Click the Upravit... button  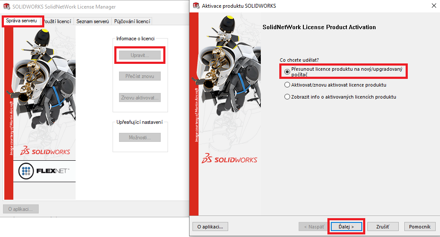coord(140,55)
